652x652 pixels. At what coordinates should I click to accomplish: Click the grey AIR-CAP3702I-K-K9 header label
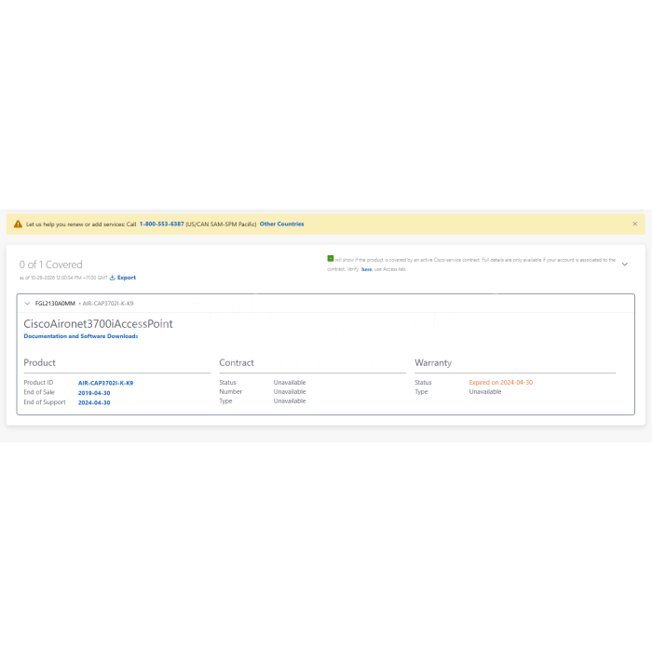108,304
